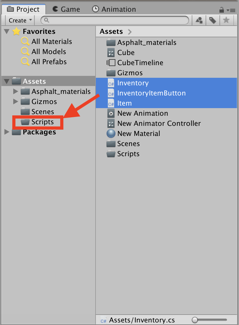Select the New Animation clip icon
Viewport: 239px width, 325px height.
[111, 113]
